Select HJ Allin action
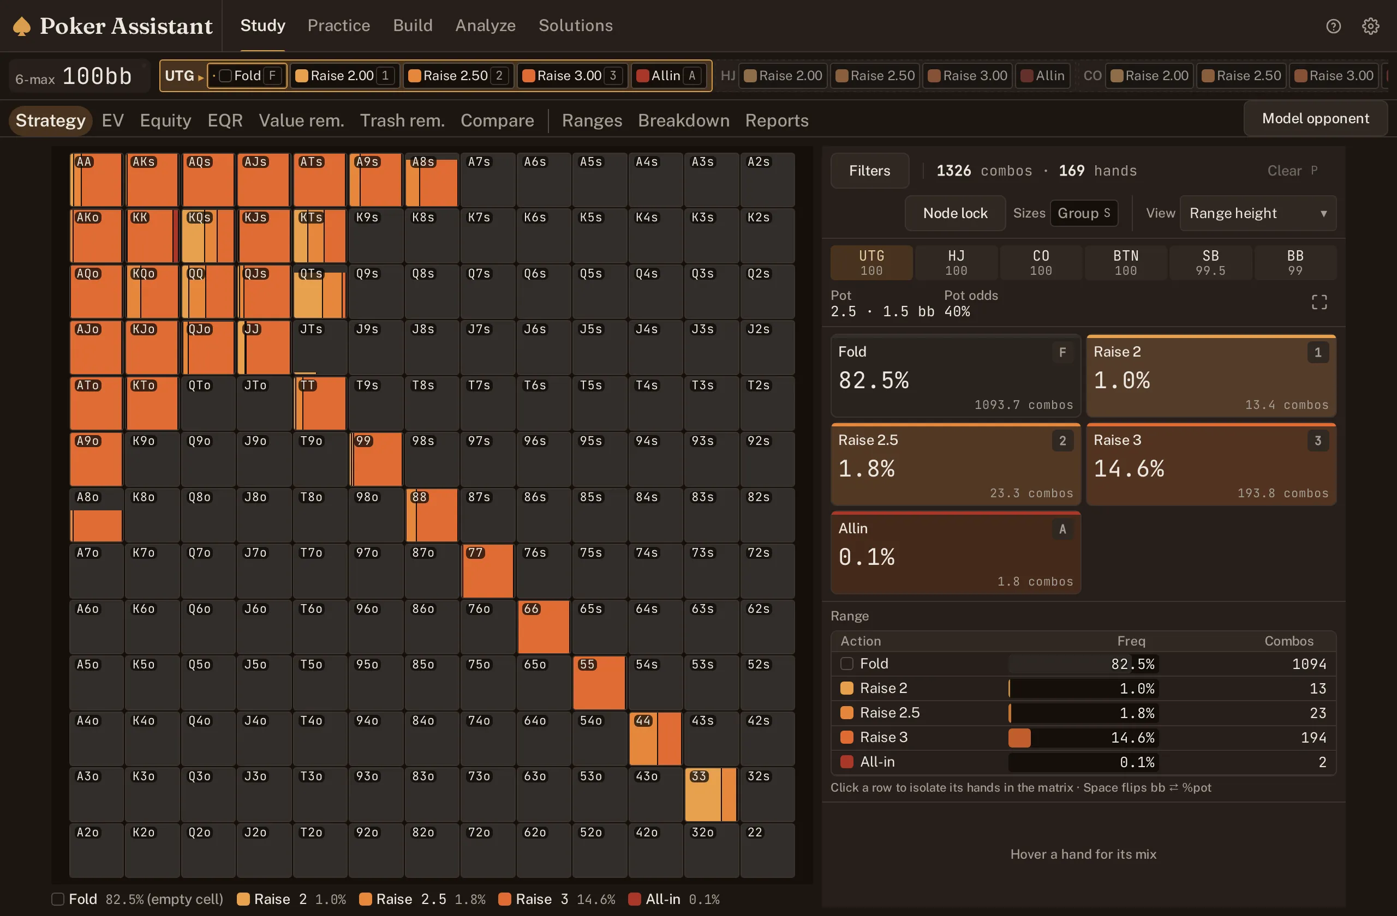1397x916 pixels. [x=1042, y=76]
